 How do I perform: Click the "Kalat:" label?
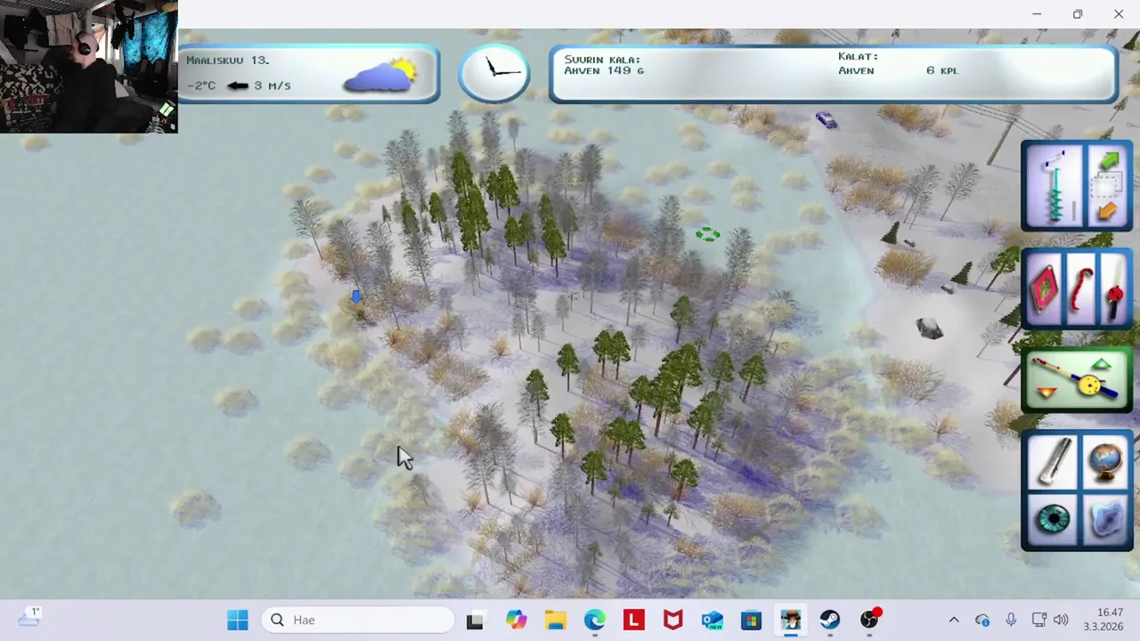pos(858,56)
